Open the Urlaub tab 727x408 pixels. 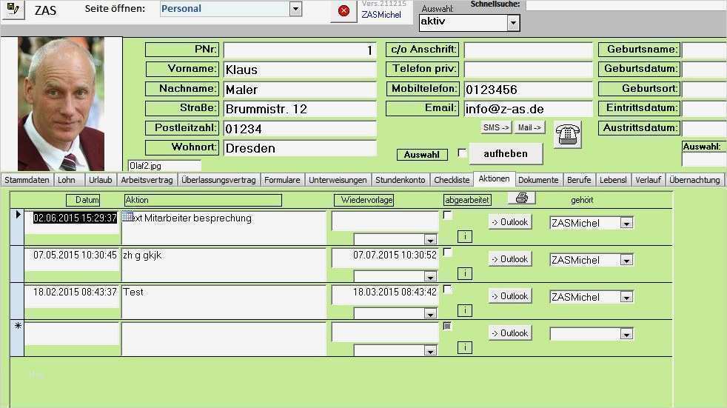point(101,180)
